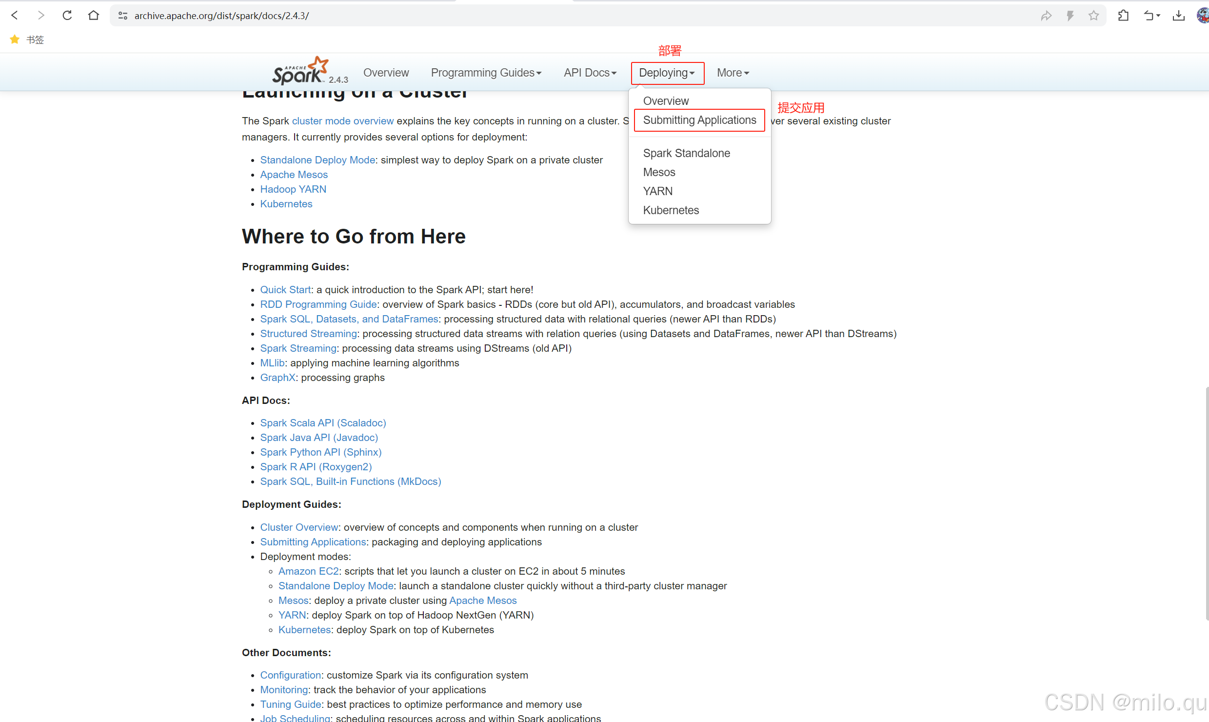Image resolution: width=1209 pixels, height=722 pixels.
Task: Open the extensions puzzle icon
Action: [x=1123, y=16]
